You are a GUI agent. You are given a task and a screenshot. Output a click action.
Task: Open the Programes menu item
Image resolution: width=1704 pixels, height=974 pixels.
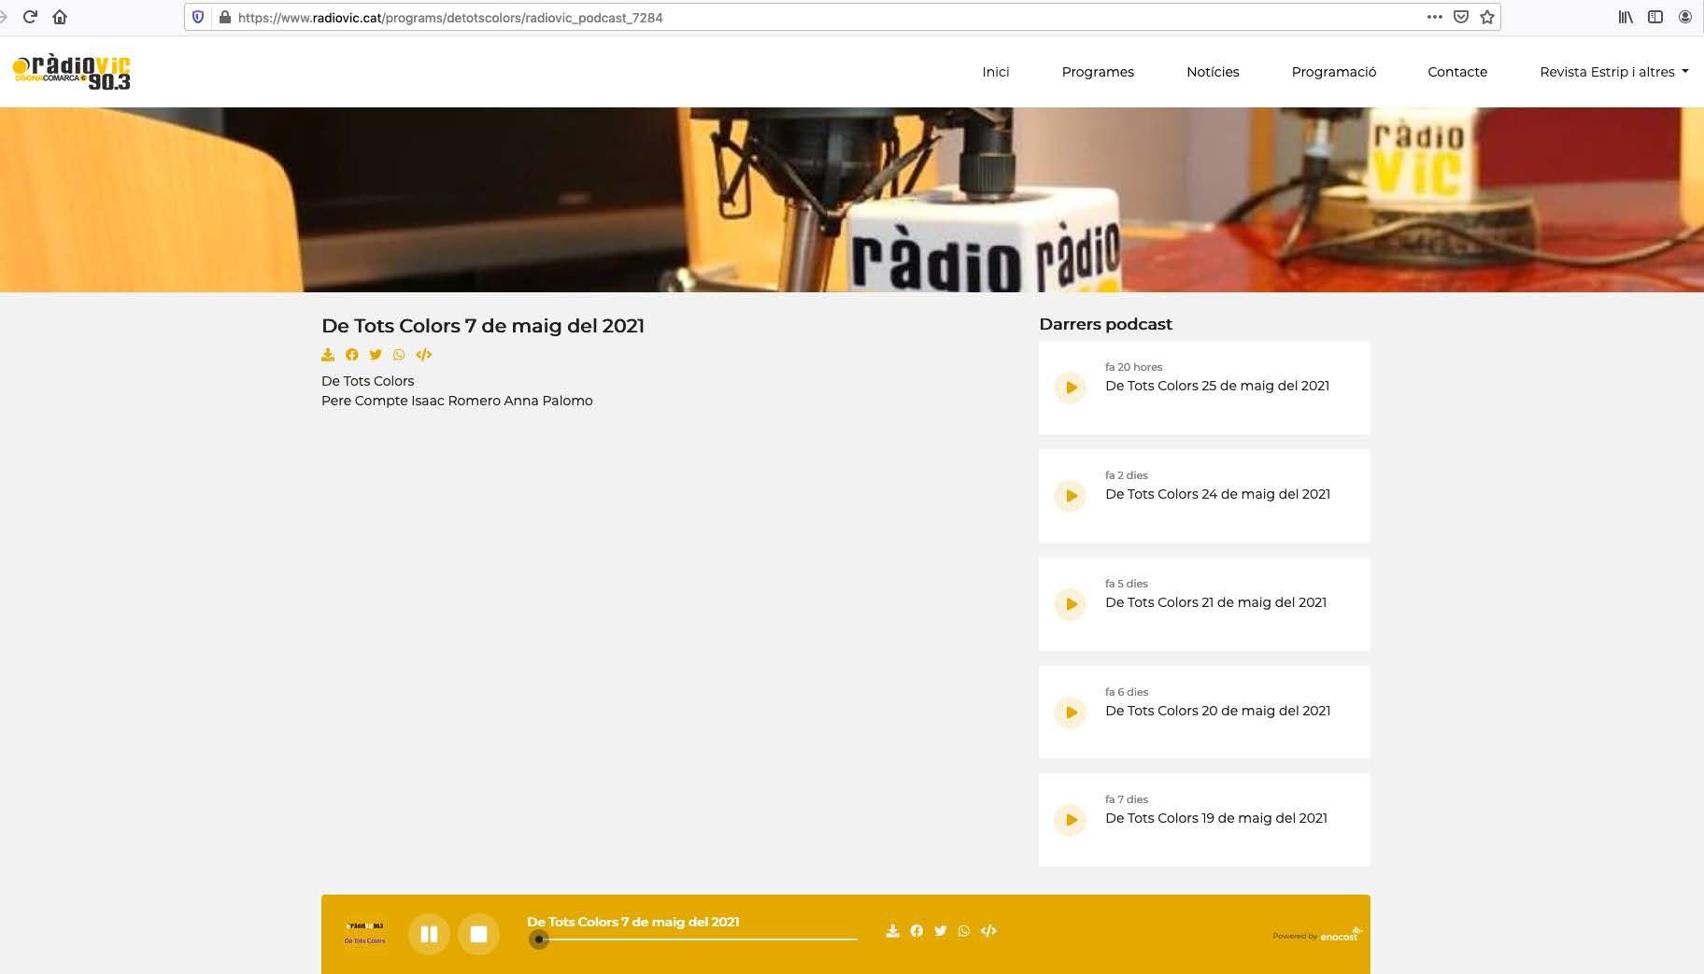point(1098,72)
